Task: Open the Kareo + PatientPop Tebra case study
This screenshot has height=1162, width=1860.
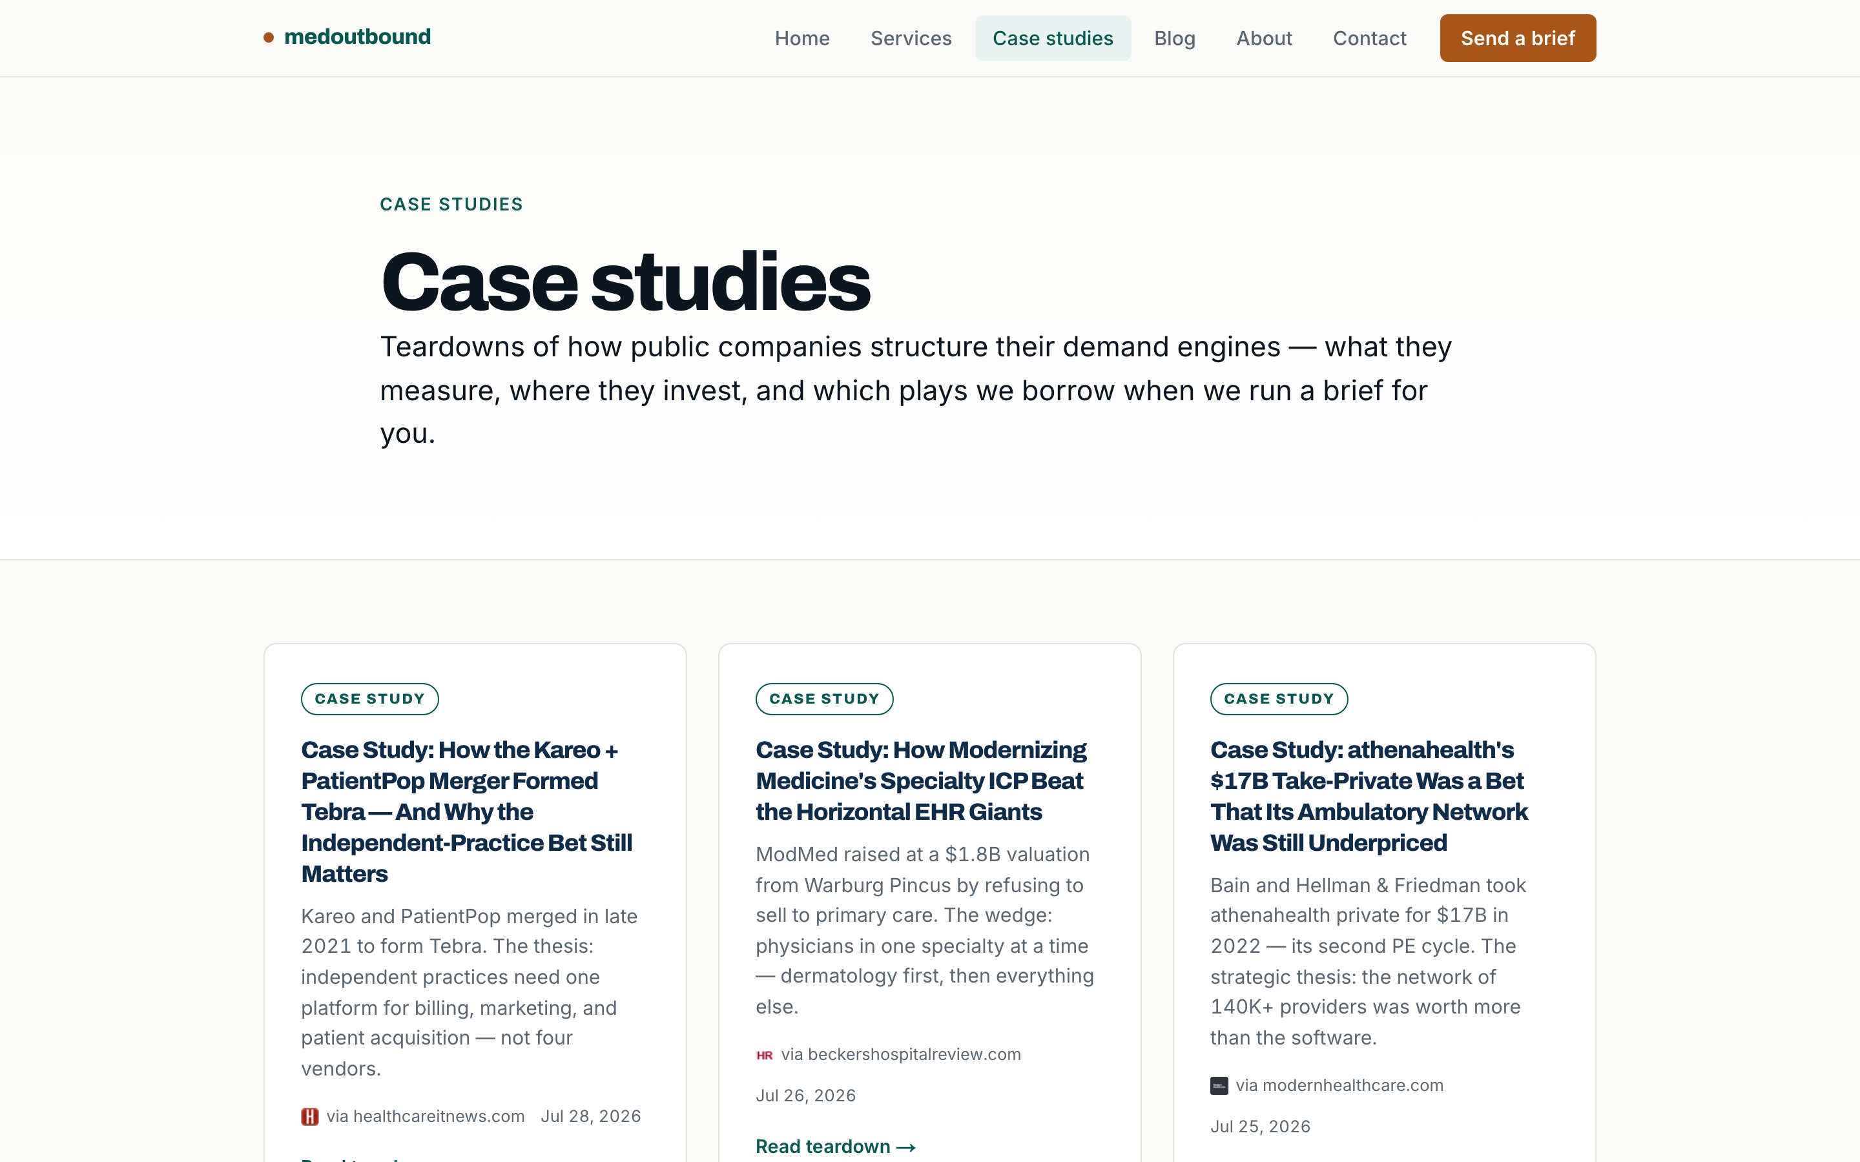Action: (x=466, y=811)
